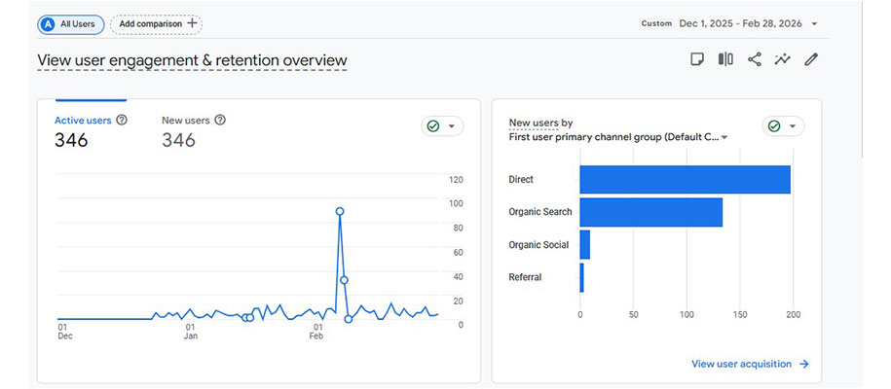The width and height of the screenshot is (891, 389).
Task: Click the 01 Dec axis label on line chart
Action: (x=65, y=332)
